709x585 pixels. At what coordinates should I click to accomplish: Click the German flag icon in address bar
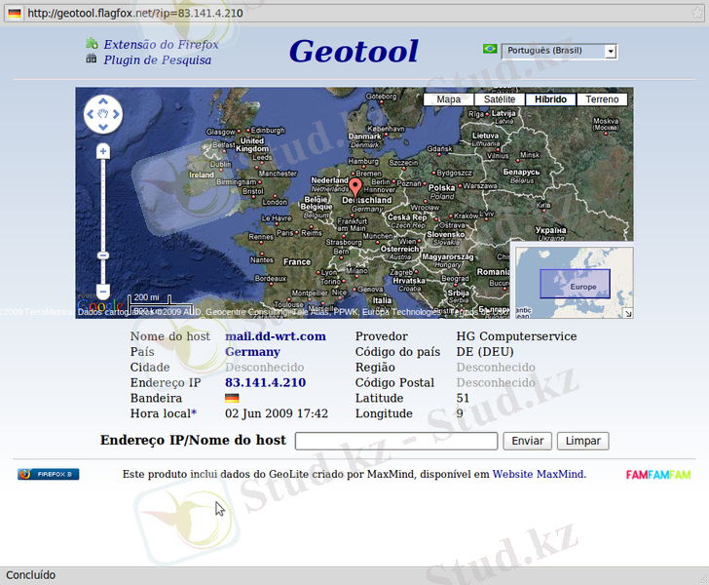(15, 13)
